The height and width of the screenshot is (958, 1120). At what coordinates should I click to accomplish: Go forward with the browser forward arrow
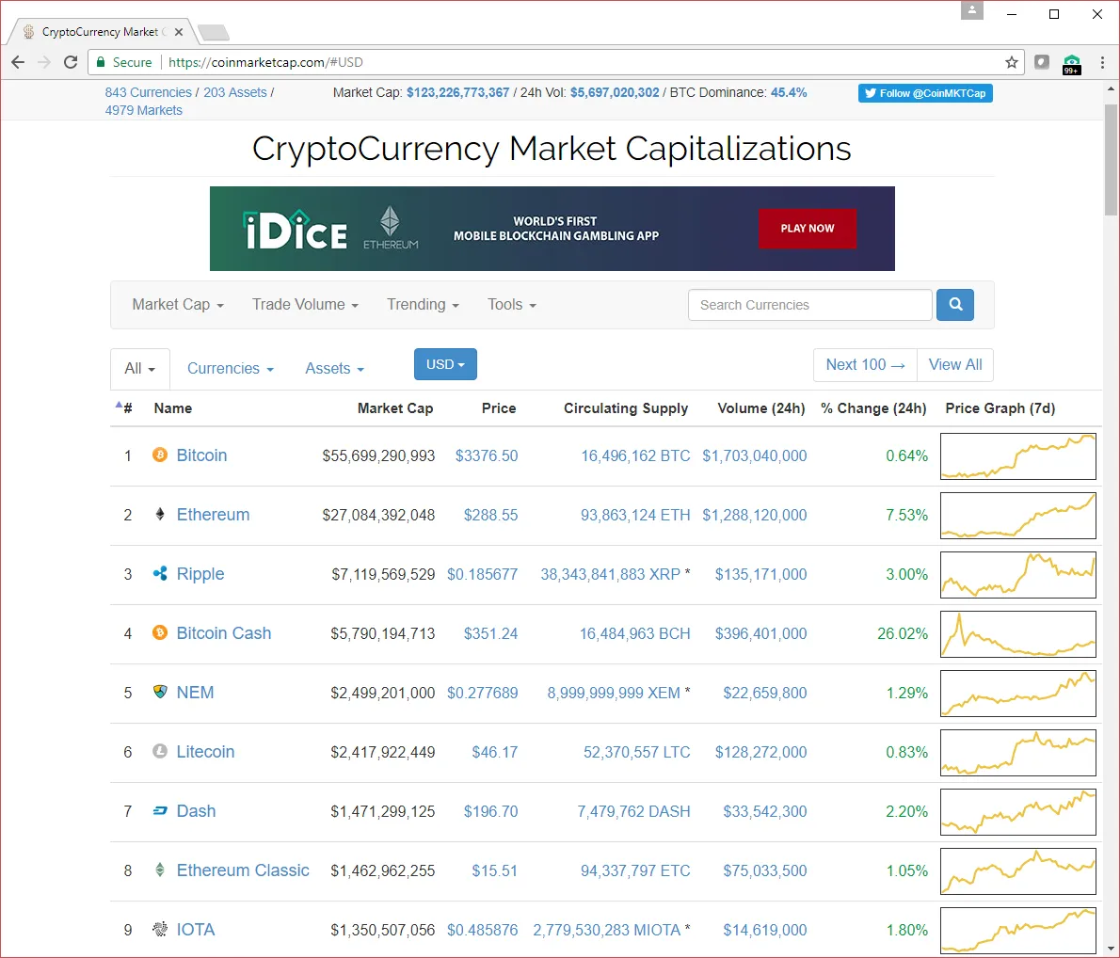click(x=44, y=62)
